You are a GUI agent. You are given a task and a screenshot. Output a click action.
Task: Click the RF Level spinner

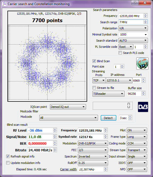(x=55, y=130)
